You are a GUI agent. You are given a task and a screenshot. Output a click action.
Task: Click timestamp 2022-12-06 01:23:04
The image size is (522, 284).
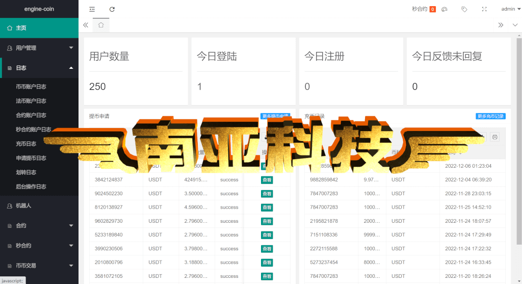[x=468, y=166]
